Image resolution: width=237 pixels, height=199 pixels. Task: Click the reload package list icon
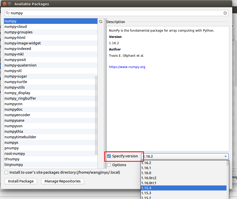tap(101, 22)
